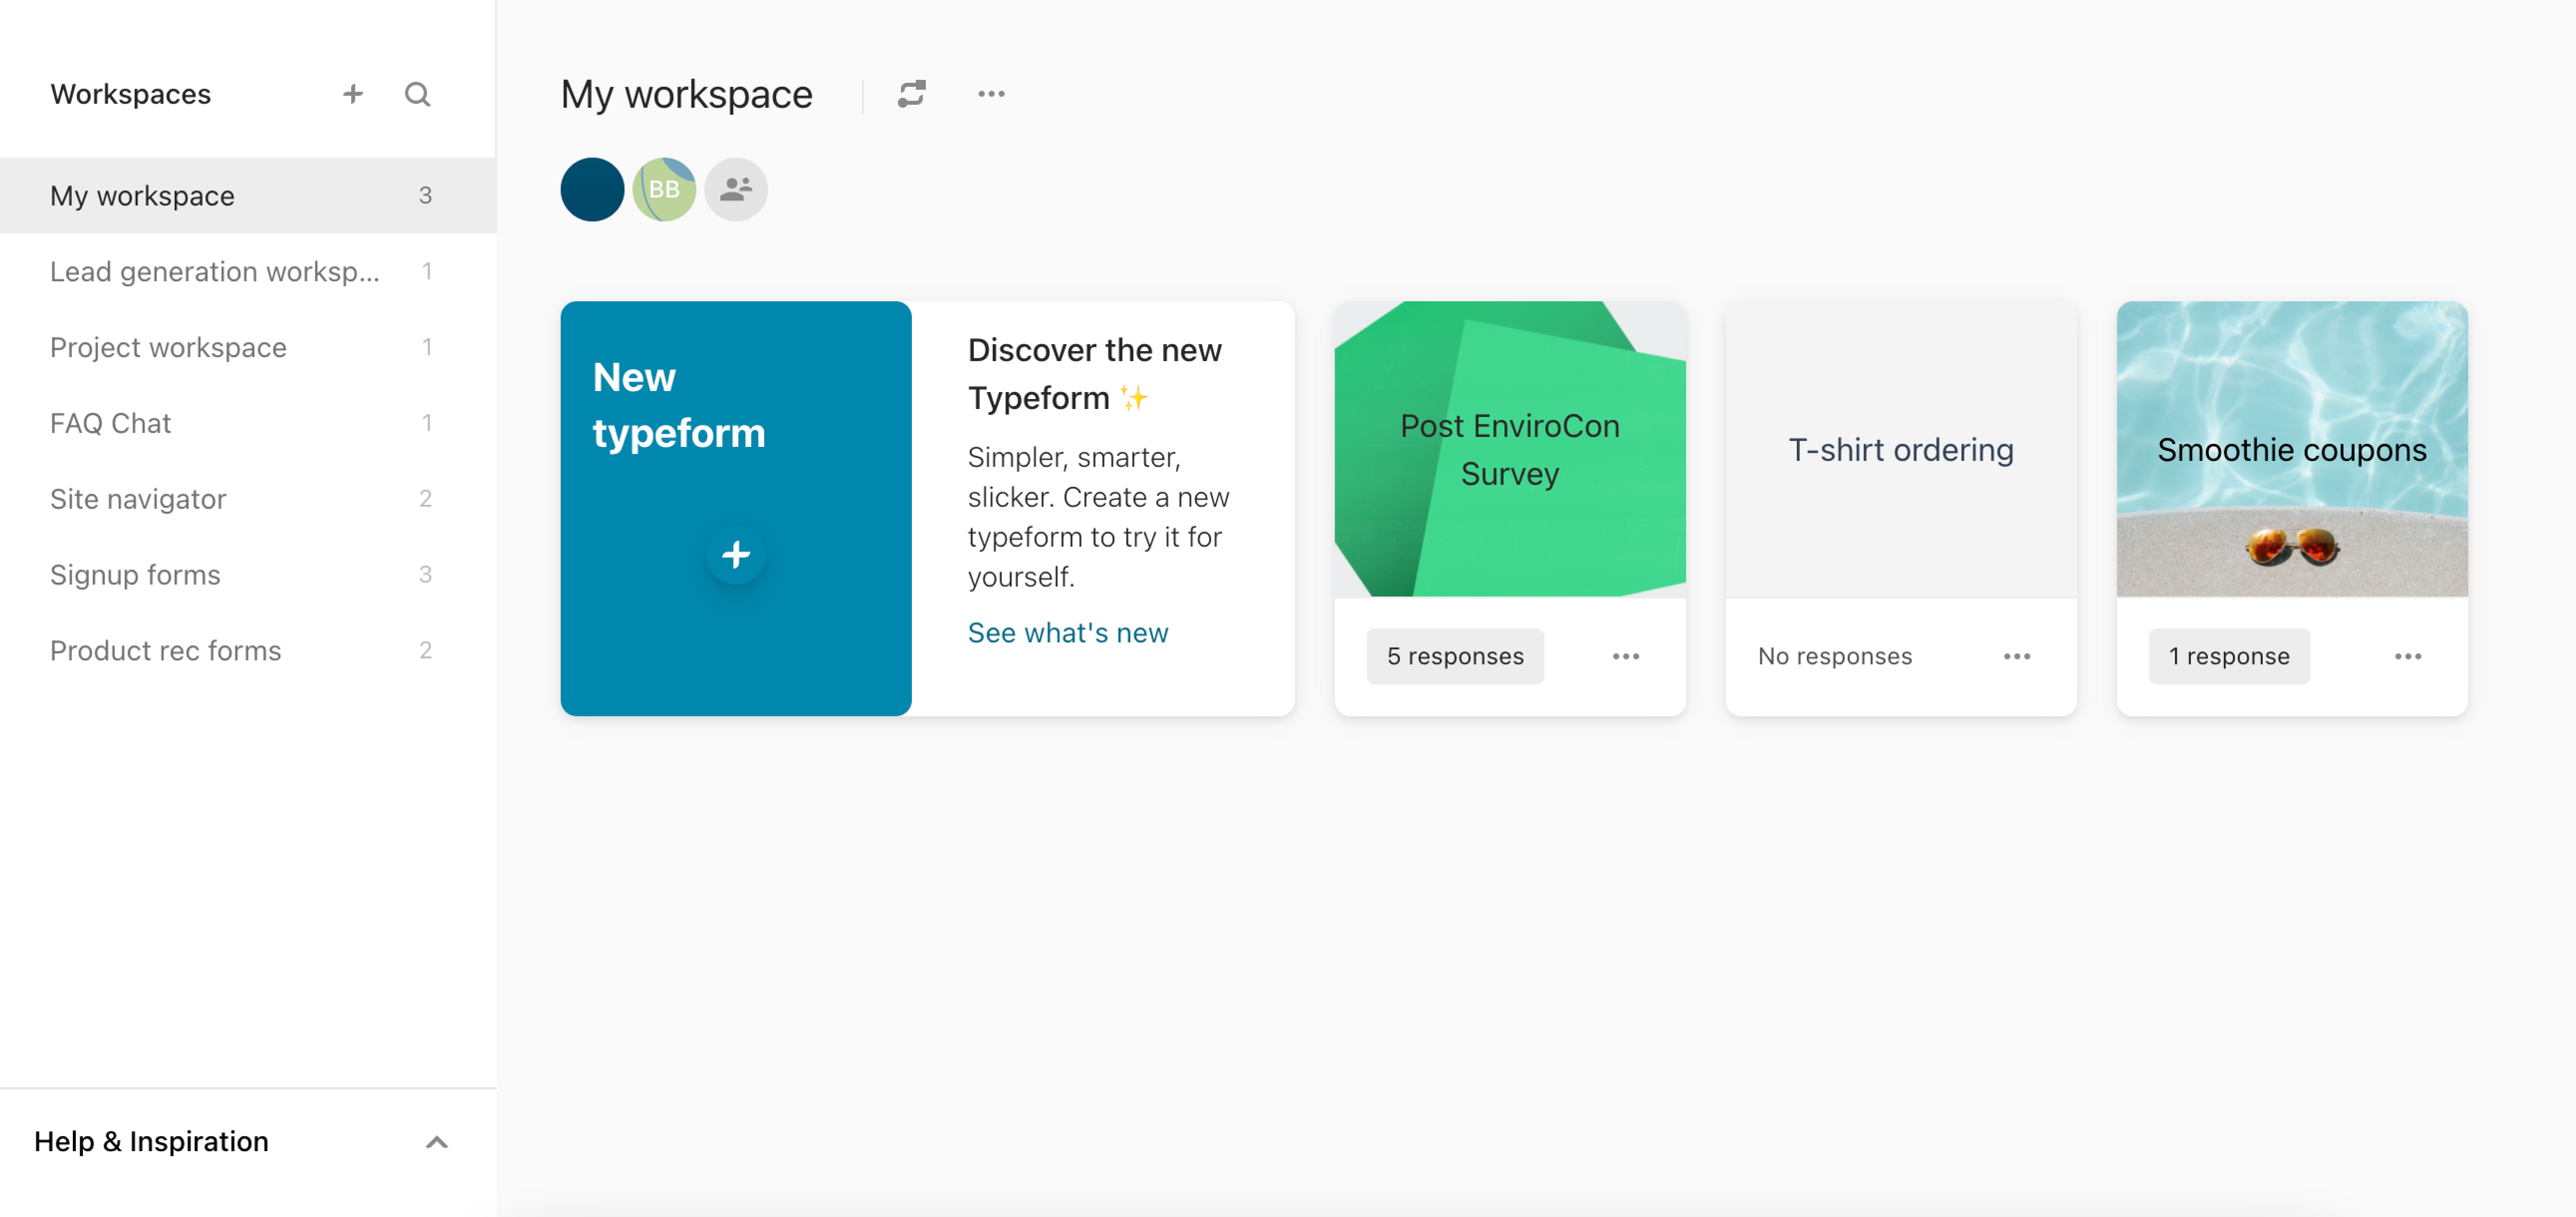
Task: Click the BB member avatar
Action: pyautogui.click(x=664, y=189)
